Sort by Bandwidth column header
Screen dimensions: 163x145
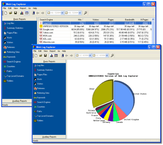coord(125,20)
